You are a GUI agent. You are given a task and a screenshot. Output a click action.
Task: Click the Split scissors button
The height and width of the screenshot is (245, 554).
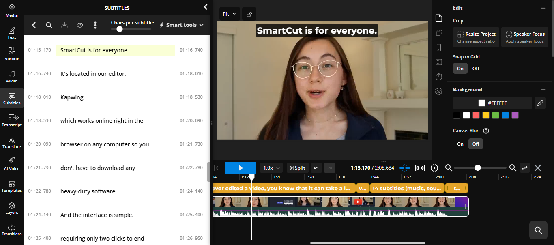298,168
